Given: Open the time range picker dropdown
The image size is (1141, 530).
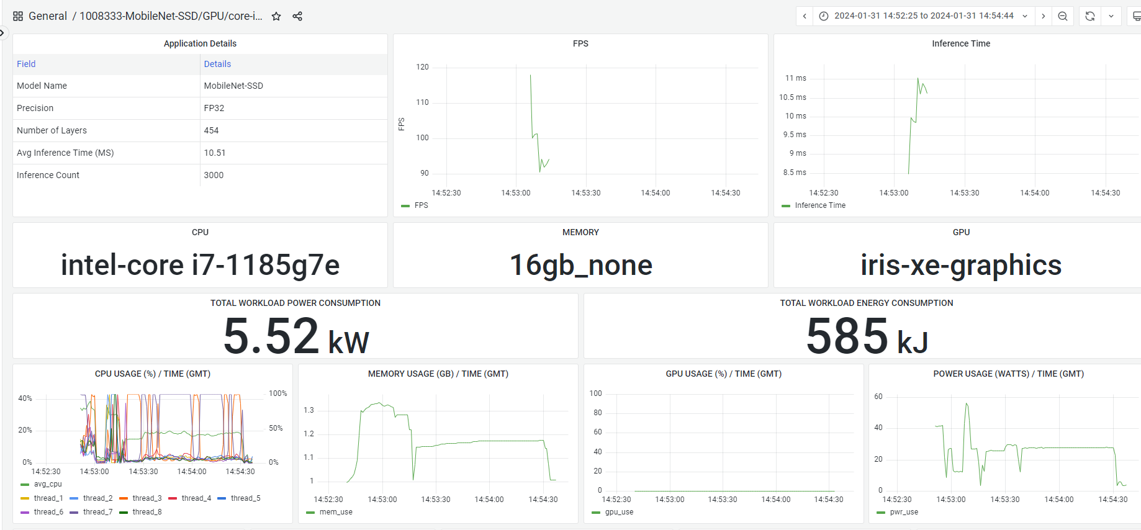Looking at the screenshot, I should (x=923, y=16).
